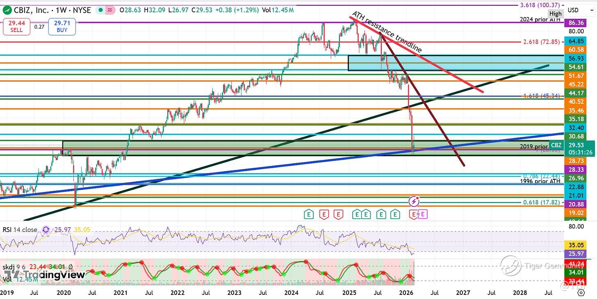This screenshot has width=597, height=299.
Task: Select the skdj 9 6 indicator legend
Action: click(x=15, y=267)
